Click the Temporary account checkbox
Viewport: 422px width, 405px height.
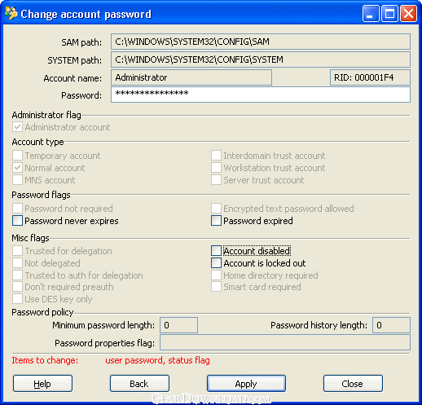coord(17,156)
